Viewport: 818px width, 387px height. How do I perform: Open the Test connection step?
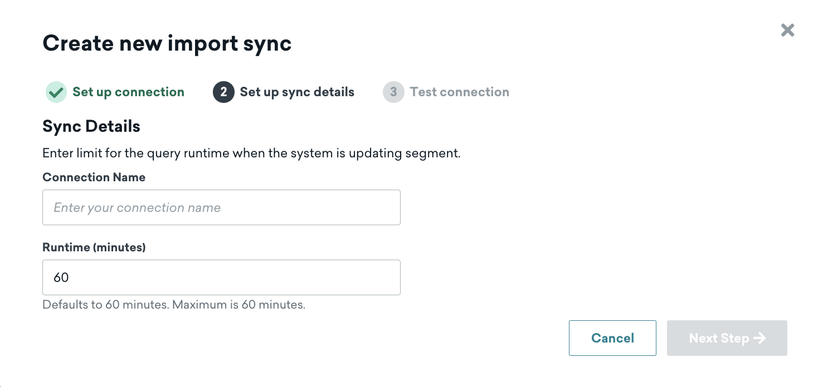click(x=460, y=92)
